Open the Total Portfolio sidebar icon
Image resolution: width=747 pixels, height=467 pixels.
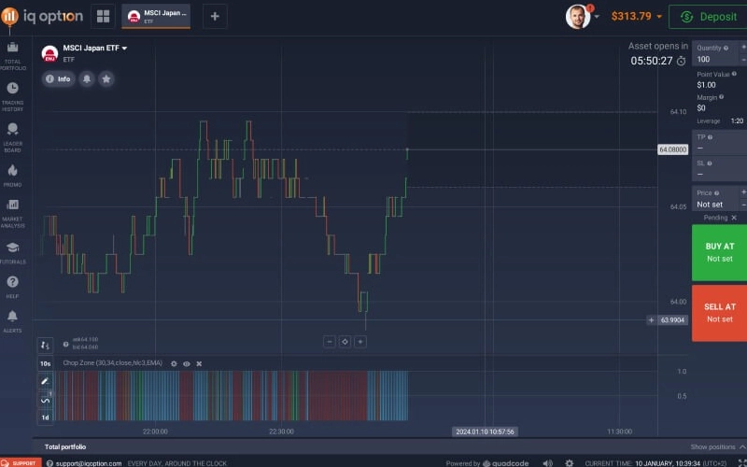pos(12,56)
